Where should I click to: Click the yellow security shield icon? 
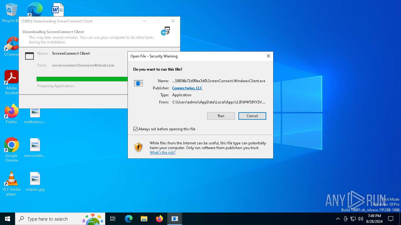click(138, 147)
